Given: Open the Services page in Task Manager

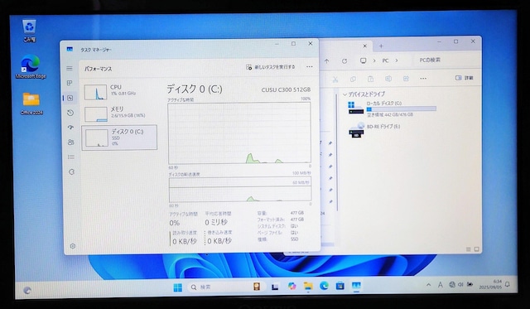Looking at the screenshot, I should (x=71, y=171).
